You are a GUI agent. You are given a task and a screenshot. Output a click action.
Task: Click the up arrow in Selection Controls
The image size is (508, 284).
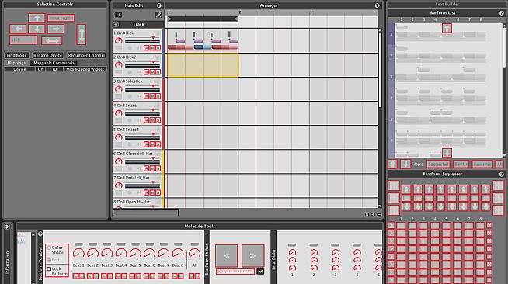[37, 18]
